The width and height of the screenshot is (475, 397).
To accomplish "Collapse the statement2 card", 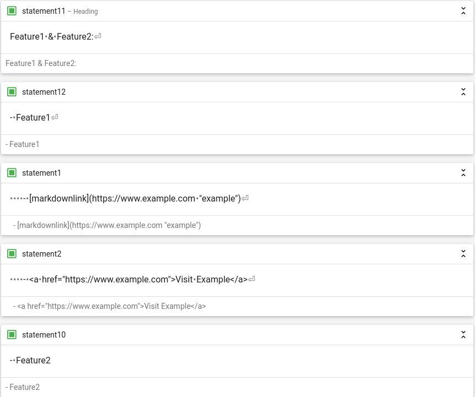I will pos(463,254).
